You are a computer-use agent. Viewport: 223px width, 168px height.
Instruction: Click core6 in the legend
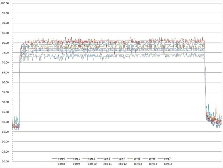tap(152, 159)
